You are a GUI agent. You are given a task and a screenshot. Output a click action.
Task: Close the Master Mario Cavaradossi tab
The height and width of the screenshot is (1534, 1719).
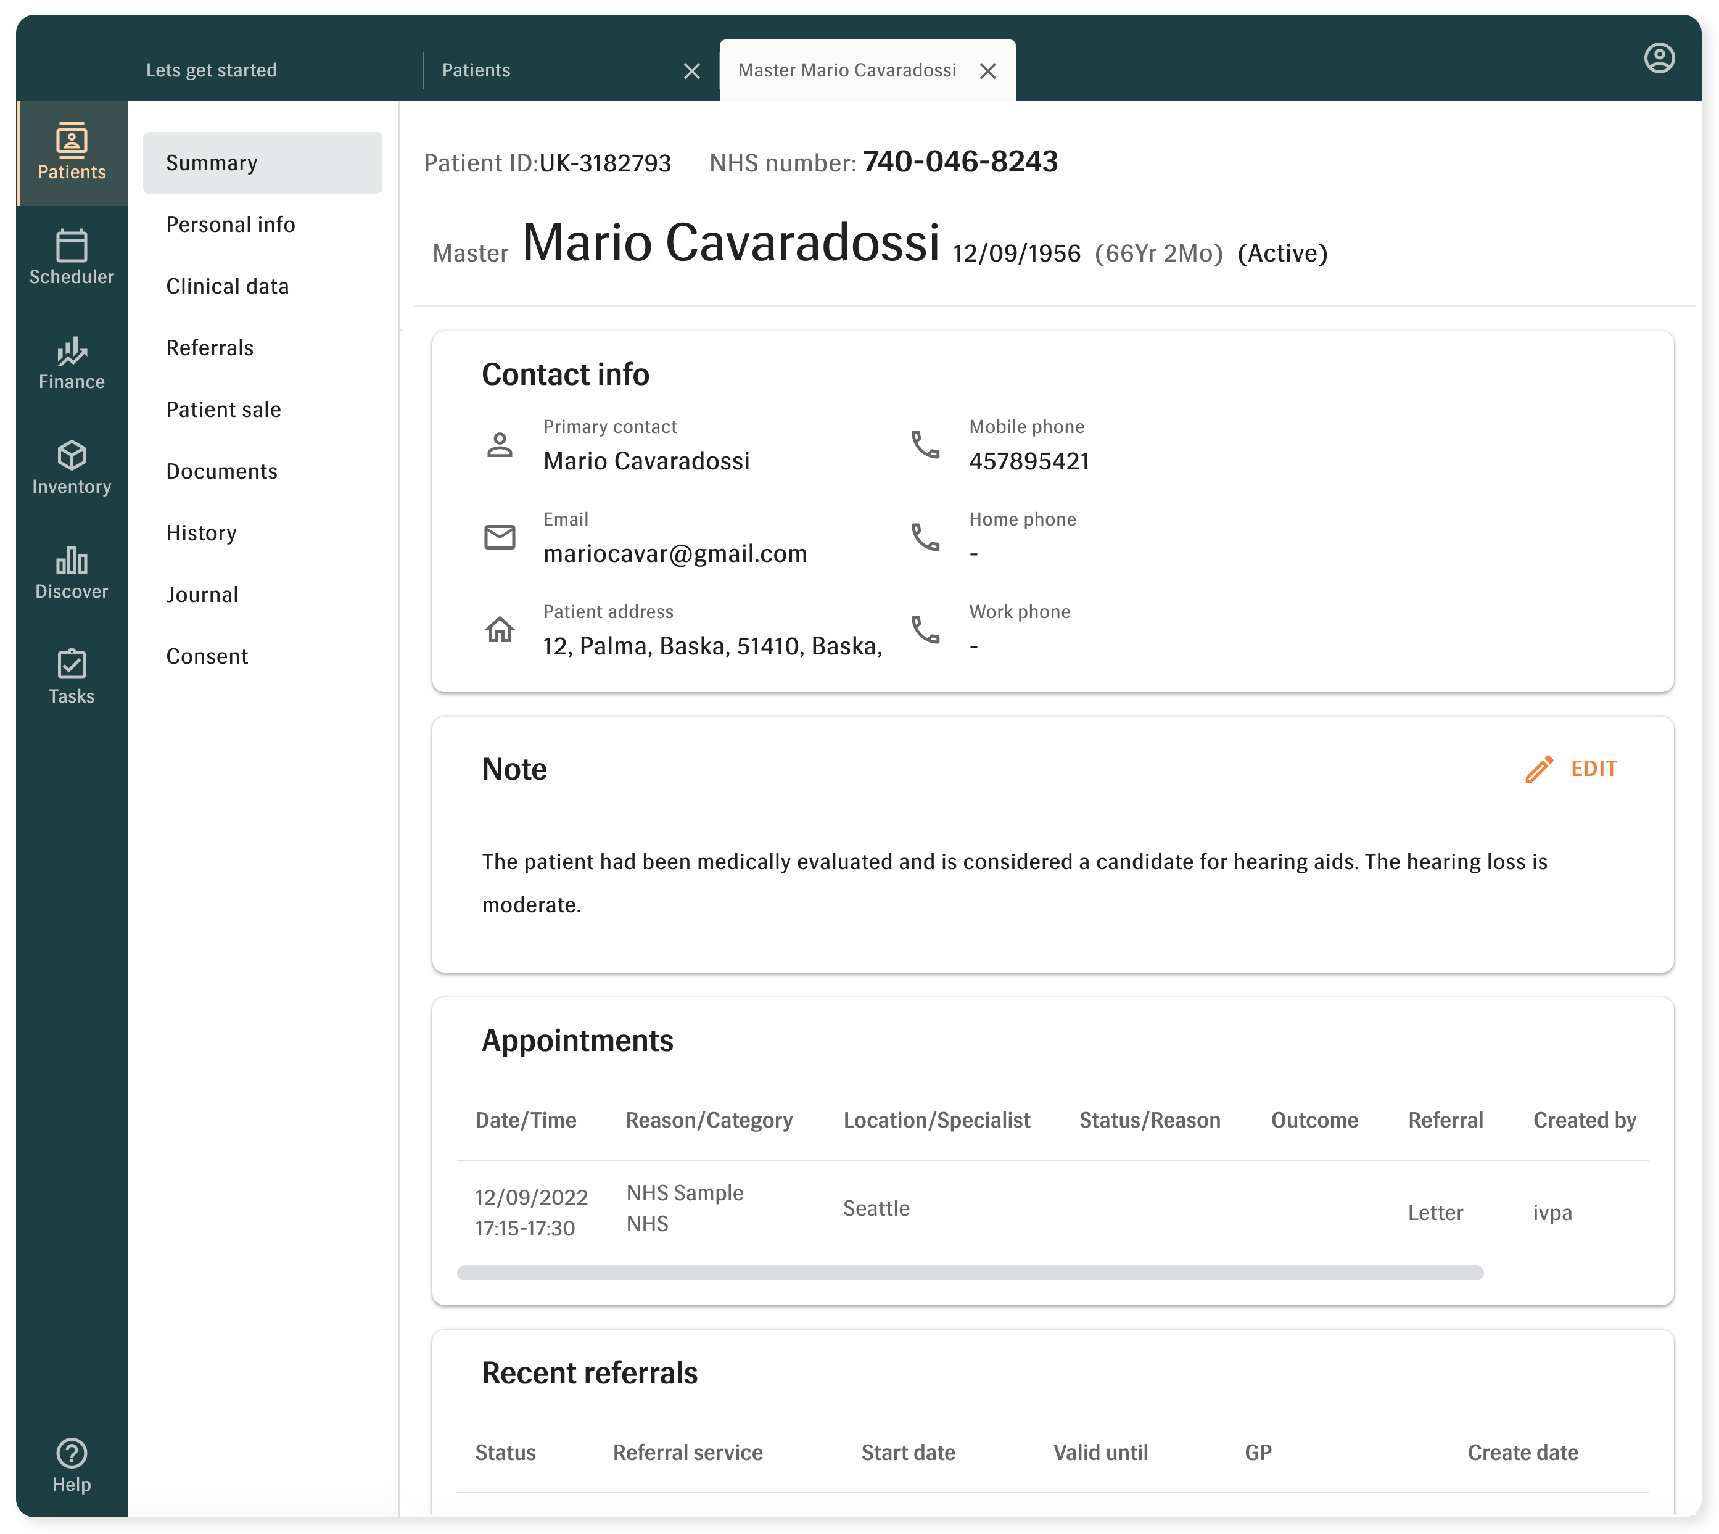point(989,71)
